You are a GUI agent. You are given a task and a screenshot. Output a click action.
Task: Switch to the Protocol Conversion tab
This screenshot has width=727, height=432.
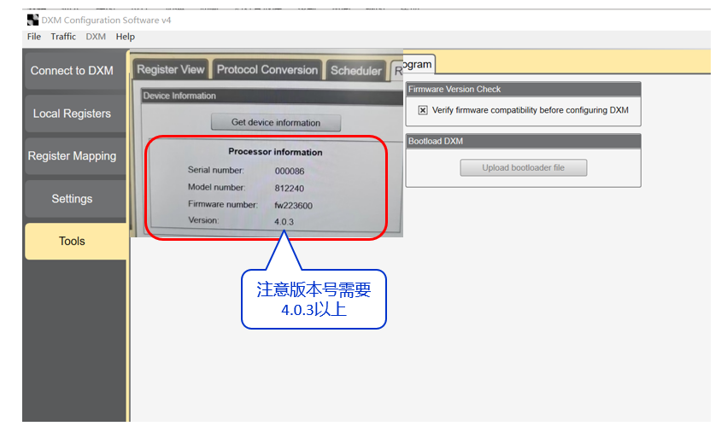267,69
